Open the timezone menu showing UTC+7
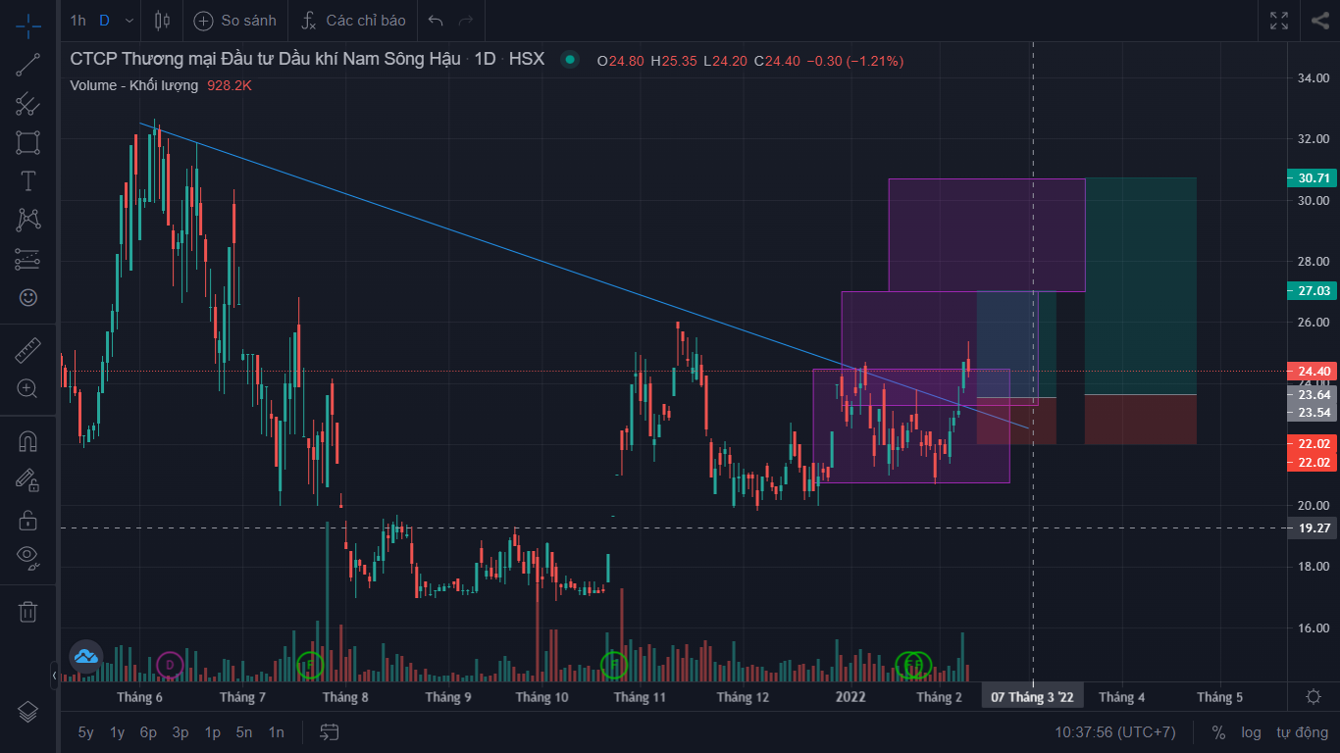 [x=1114, y=732]
